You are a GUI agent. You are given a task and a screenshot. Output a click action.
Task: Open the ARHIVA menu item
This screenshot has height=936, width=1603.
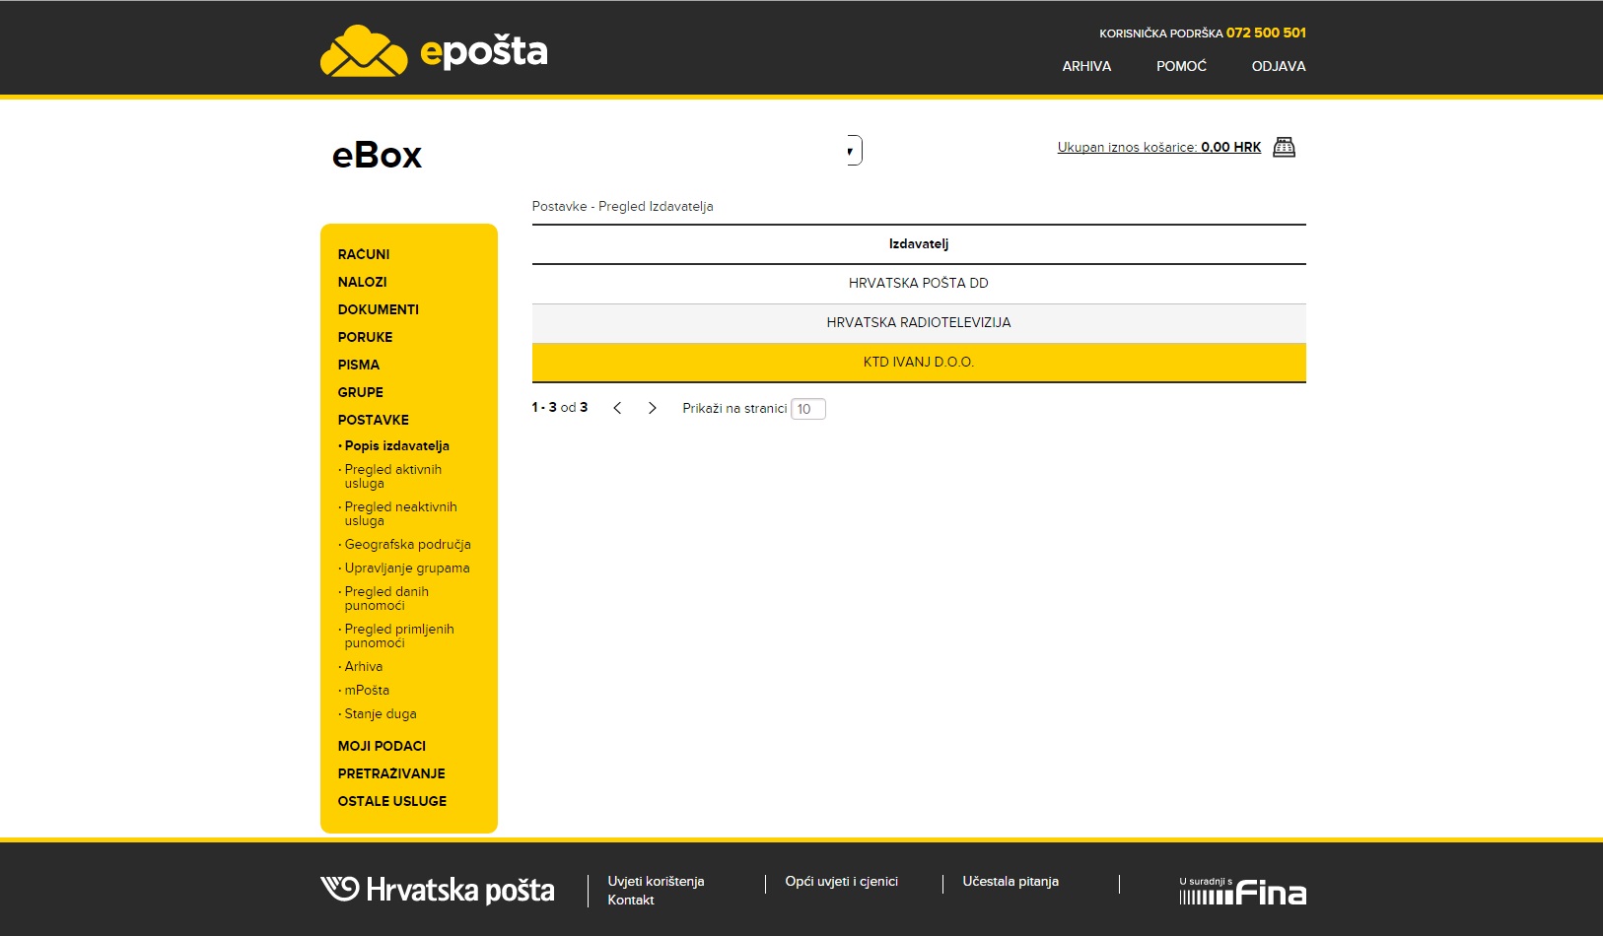[1085, 66]
